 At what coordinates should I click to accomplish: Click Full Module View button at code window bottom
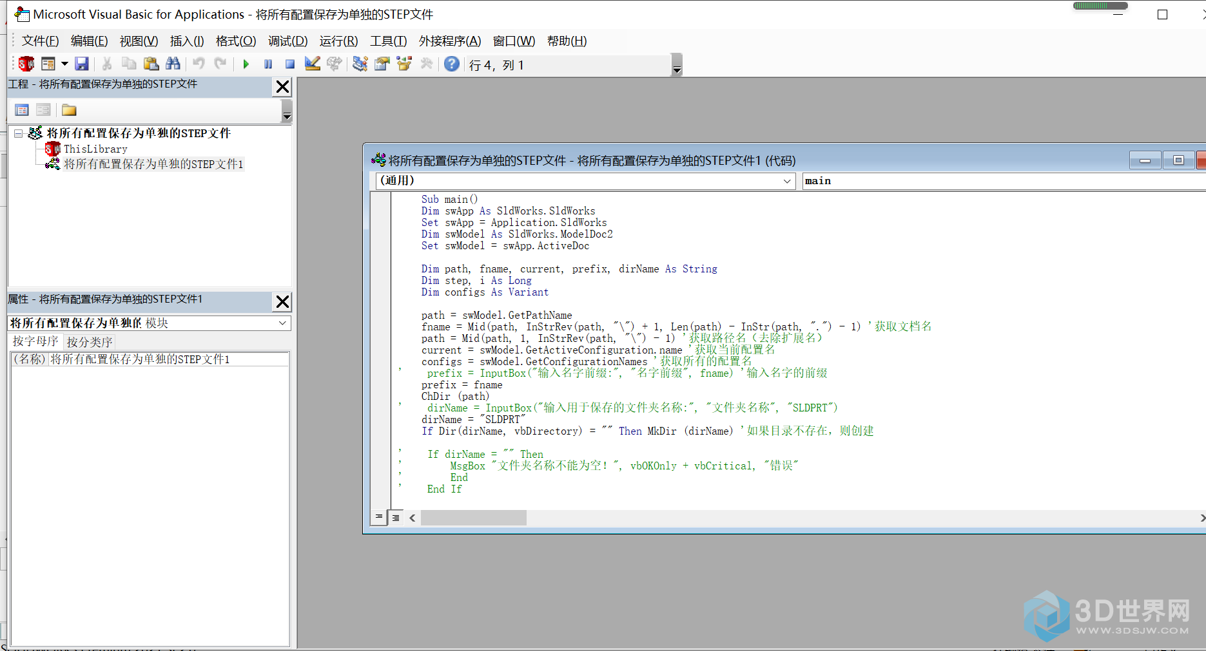pos(396,518)
